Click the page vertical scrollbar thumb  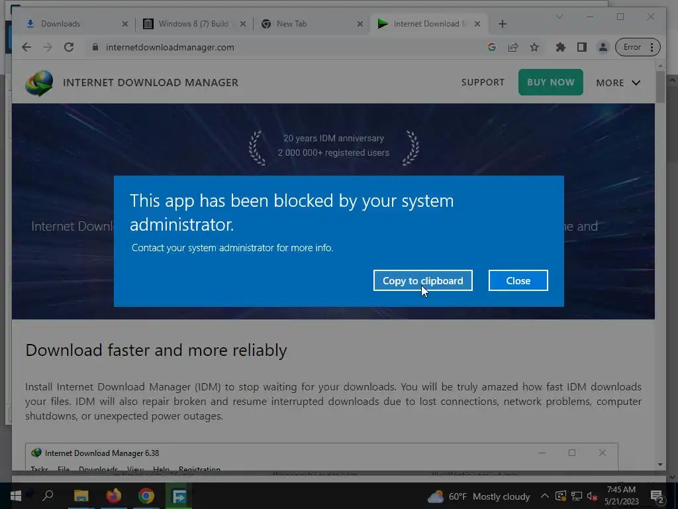pos(660,87)
